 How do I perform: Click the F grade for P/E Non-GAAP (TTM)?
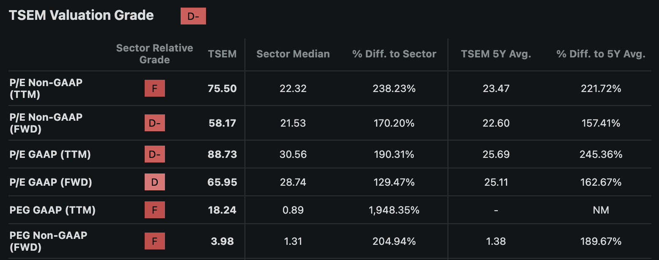pos(155,89)
